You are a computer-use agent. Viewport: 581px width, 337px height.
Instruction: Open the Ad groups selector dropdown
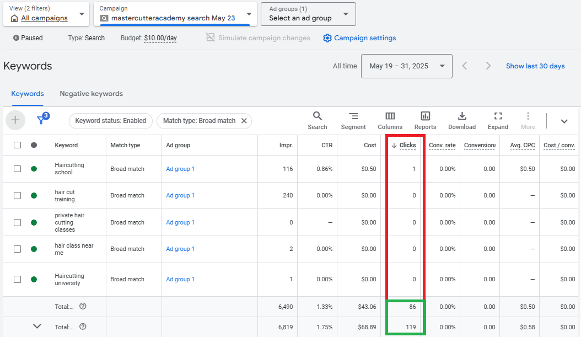pyautogui.click(x=308, y=14)
